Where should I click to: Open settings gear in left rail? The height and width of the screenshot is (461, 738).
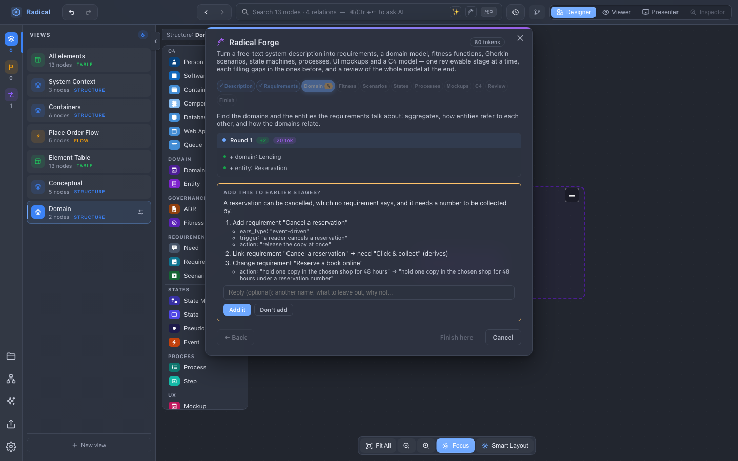point(11,447)
